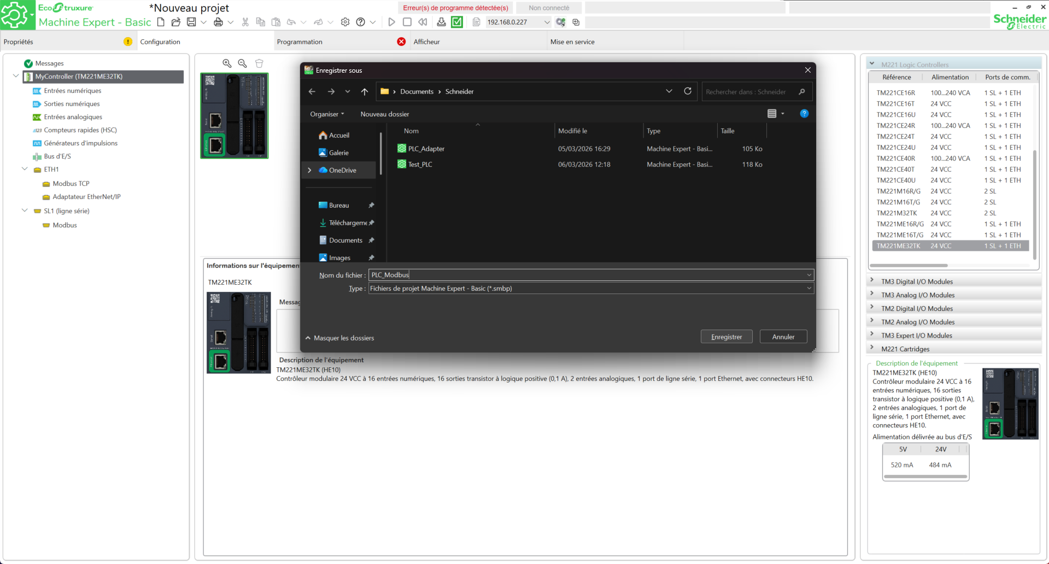
Task: Click the catalog list horizontal scrollbar
Action: click(x=909, y=266)
